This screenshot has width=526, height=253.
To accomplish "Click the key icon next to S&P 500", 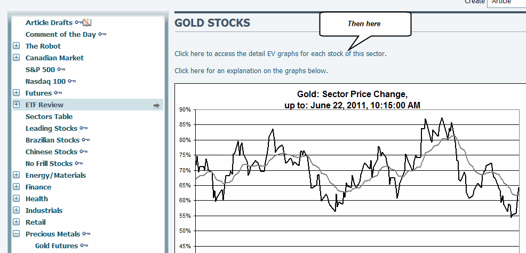I will pos(61,69).
